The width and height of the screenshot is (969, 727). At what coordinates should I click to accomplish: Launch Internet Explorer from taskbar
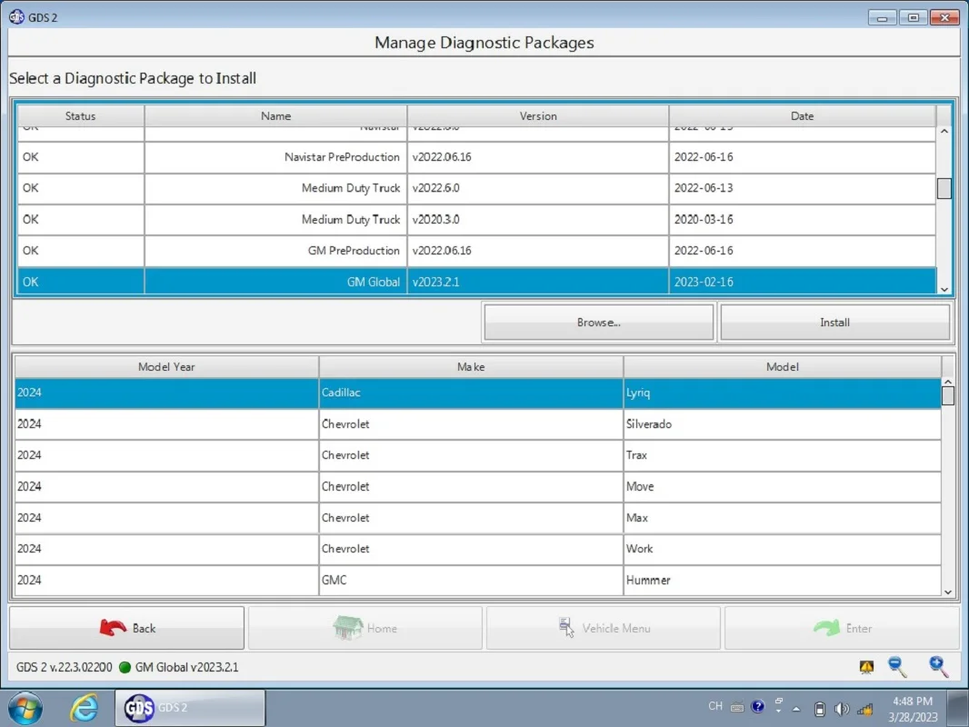[x=84, y=708]
